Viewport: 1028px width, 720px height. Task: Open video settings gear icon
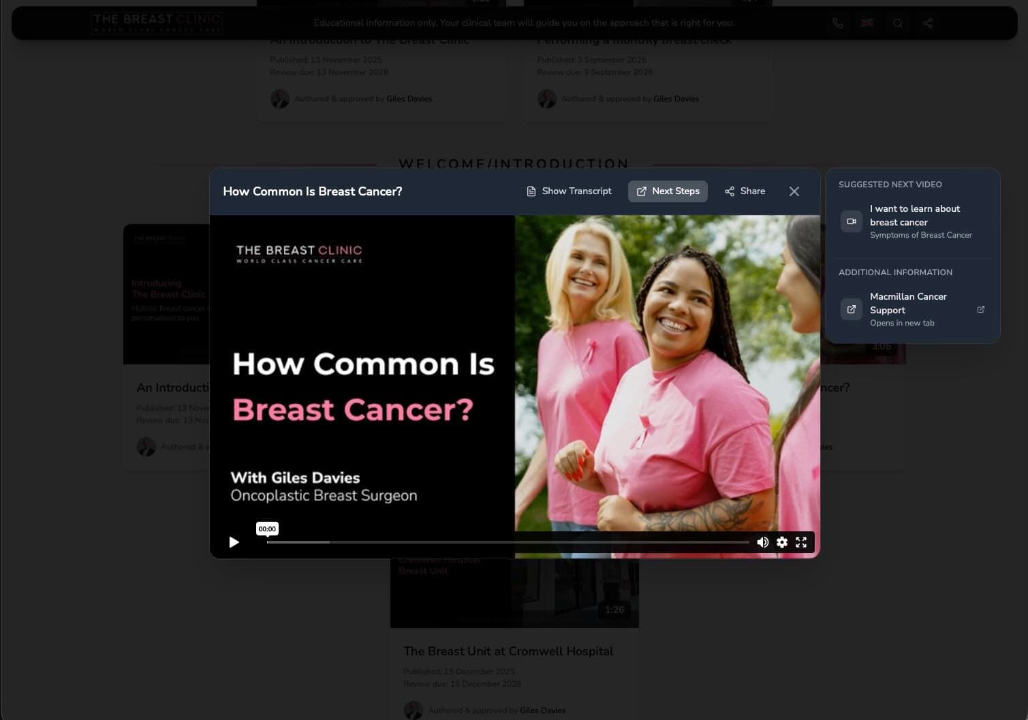click(x=782, y=542)
